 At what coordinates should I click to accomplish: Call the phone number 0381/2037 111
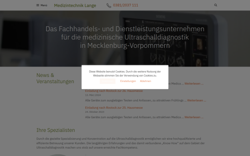coord(125,5)
